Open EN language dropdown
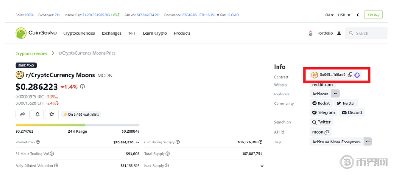This screenshot has width=393, height=175. [329, 15]
